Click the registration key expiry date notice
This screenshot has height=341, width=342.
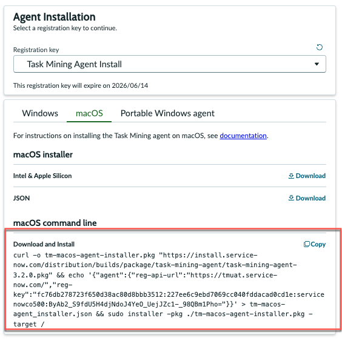click(81, 85)
